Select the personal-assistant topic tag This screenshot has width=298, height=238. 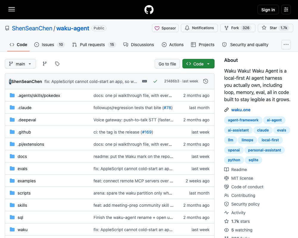[x=264, y=150]
